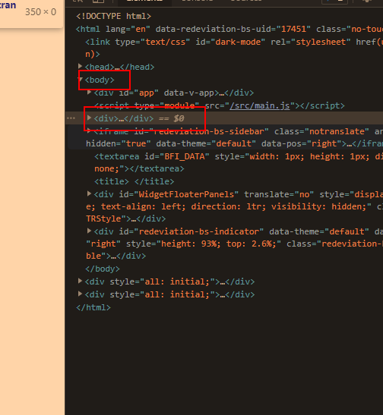Expand the selected div == $0 node

pos(89,118)
